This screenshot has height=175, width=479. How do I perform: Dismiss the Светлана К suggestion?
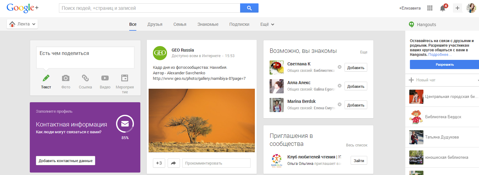click(x=339, y=67)
